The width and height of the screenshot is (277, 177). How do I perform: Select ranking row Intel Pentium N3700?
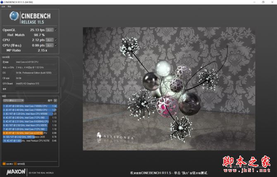tap(30, 141)
